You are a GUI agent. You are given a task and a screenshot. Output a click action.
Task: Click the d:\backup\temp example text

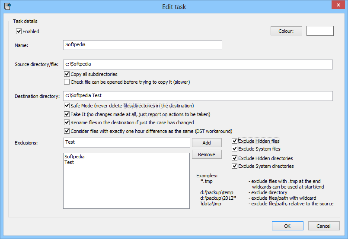(217, 192)
